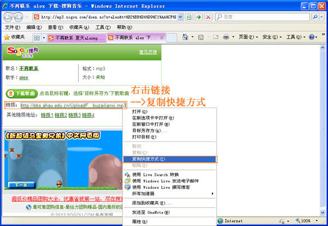Click the IE Back navigation button
This screenshot has height=226, width=328.
pyautogui.click(x=8, y=17)
